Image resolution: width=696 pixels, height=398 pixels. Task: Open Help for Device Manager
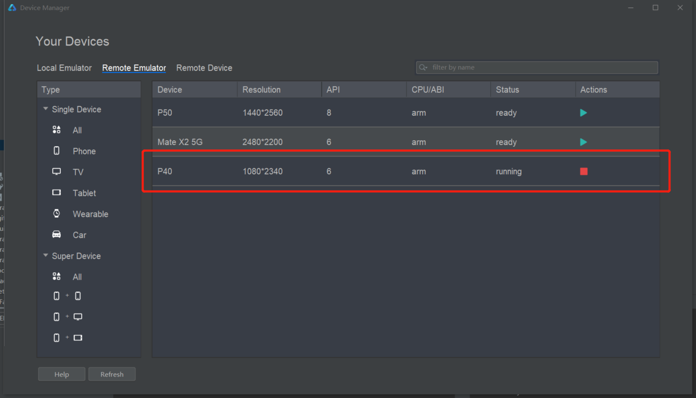[x=62, y=374]
